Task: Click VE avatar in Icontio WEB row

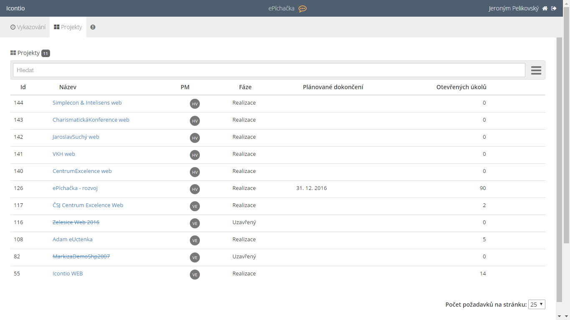Action: coord(194,275)
